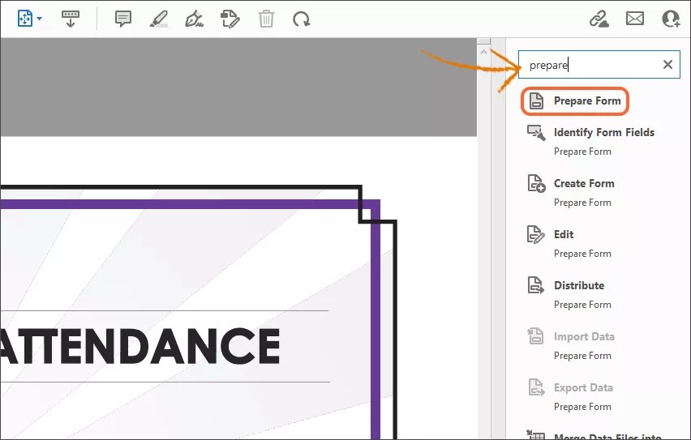Click the rotate page icon
This screenshot has height=440, width=691.
pos(302,18)
